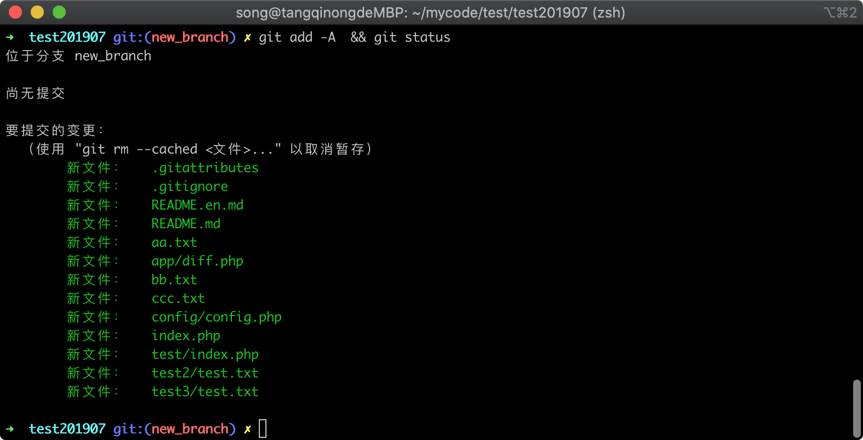Maximize the terminal with the green button
Screen dimensions: 863x440
tap(59, 12)
